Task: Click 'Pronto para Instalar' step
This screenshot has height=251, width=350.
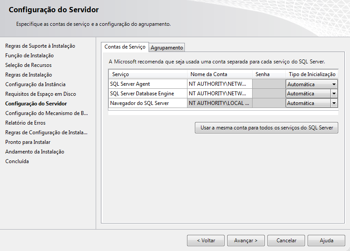Action: pos(28,142)
